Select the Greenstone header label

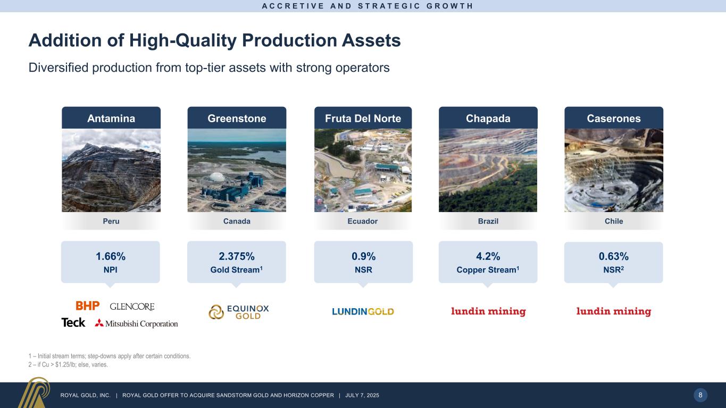[x=237, y=118]
